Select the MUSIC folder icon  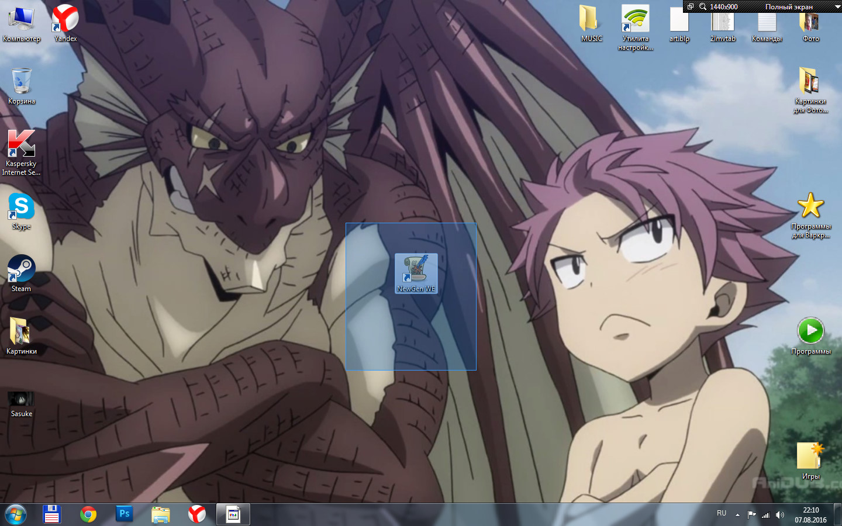tap(592, 25)
